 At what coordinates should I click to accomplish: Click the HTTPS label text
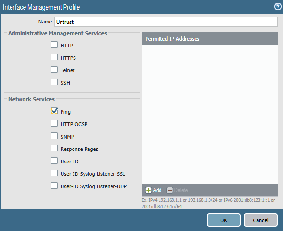click(x=68, y=58)
